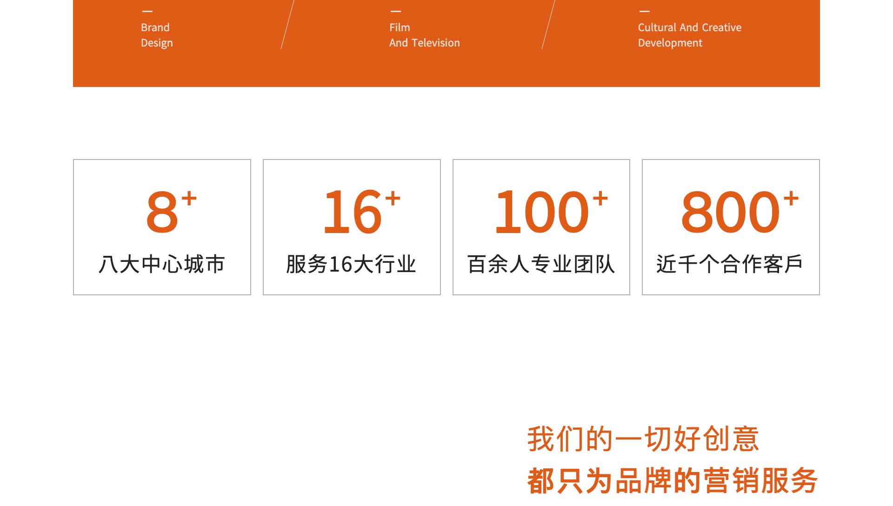
Task: Select the 100+ 百余人专业团队 stat card
Action: [541, 227]
